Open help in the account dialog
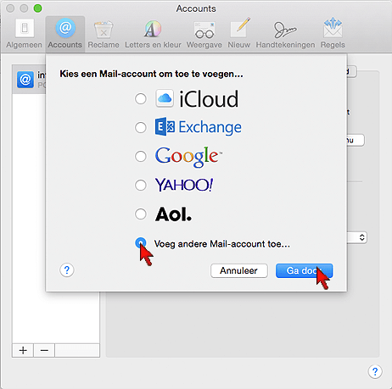This screenshot has height=389, width=392. (67, 270)
